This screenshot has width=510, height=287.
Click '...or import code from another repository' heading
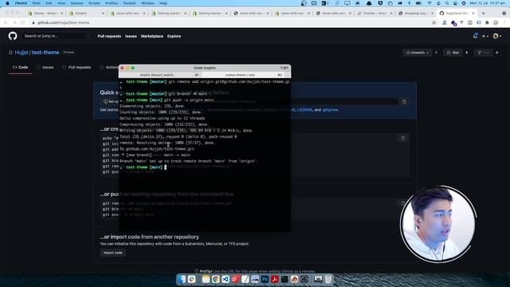click(149, 237)
